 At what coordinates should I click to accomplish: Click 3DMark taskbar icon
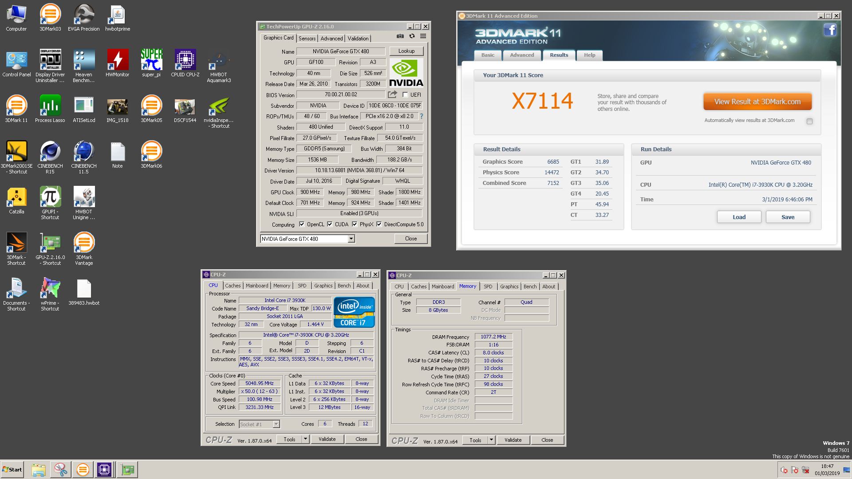coord(83,470)
